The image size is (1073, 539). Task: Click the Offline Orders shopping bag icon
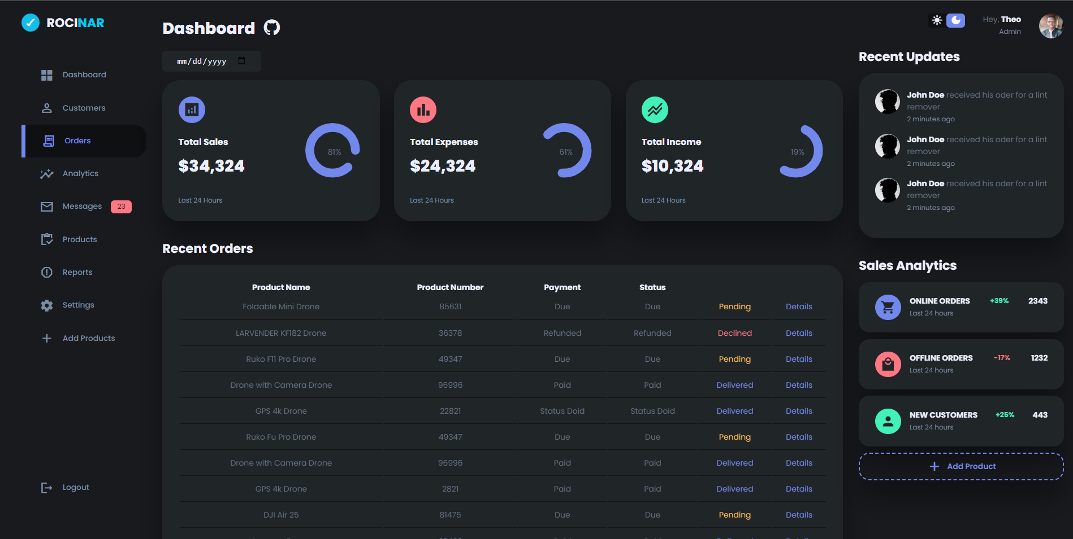(888, 364)
